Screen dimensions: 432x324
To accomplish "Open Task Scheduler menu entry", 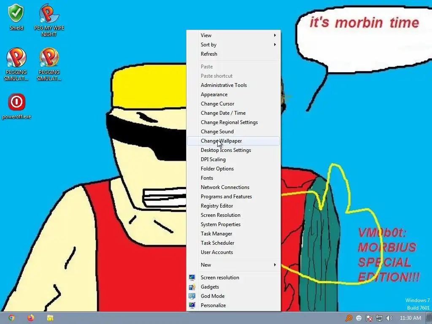I will pos(234,243).
